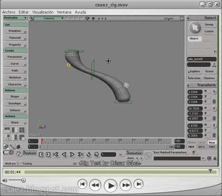Click the green movie progress track
The height and width of the screenshot is (196, 222).
tap(121, 172)
